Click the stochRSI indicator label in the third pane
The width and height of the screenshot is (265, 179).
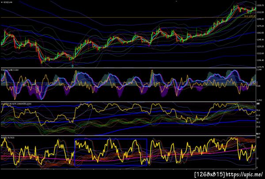coord(16,103)
